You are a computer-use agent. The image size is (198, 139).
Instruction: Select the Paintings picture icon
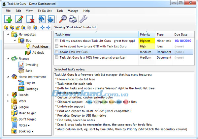[x=21, y=89]
